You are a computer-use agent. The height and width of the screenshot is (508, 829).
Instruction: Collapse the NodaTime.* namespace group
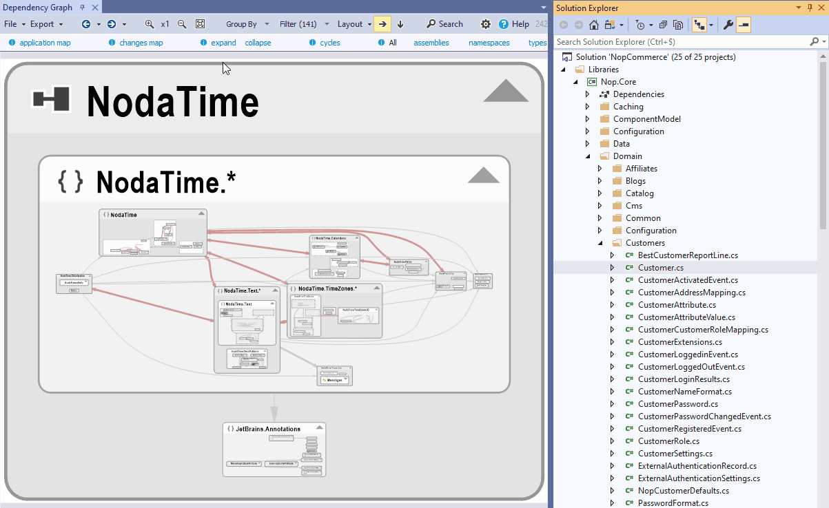[483, 175]
